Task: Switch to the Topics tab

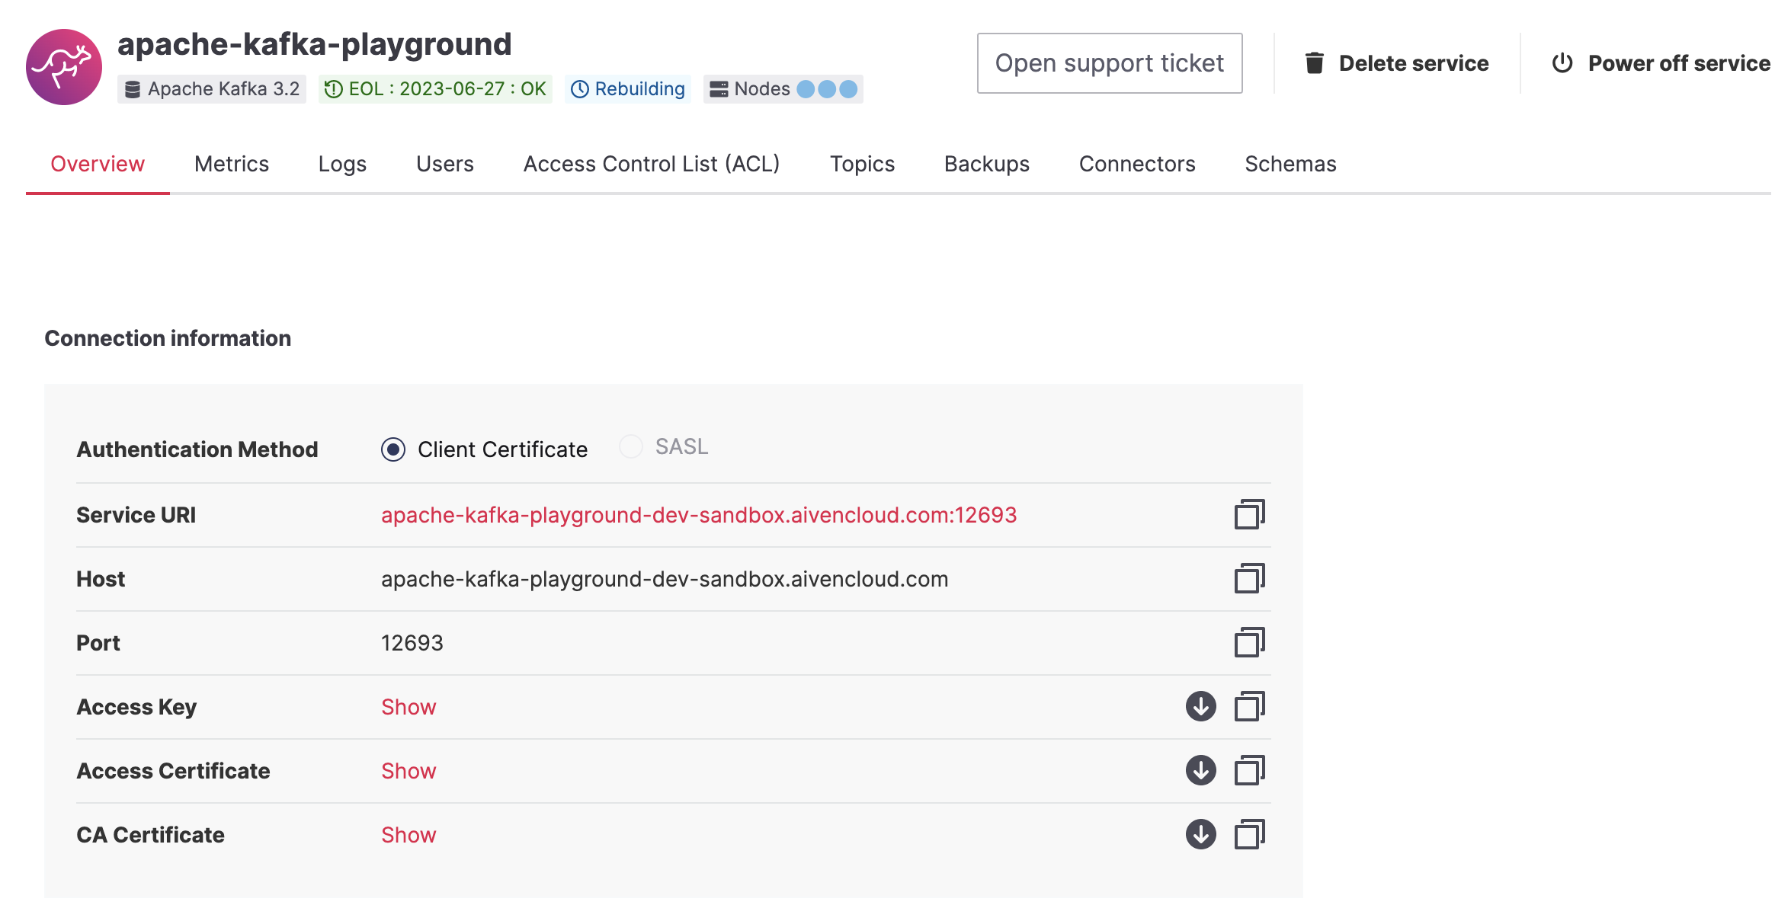Action: [x=861, y=164]
